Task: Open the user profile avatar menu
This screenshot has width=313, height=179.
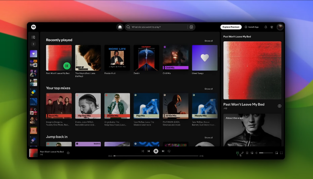Action: pyautogui.click(x=280, y=27)
